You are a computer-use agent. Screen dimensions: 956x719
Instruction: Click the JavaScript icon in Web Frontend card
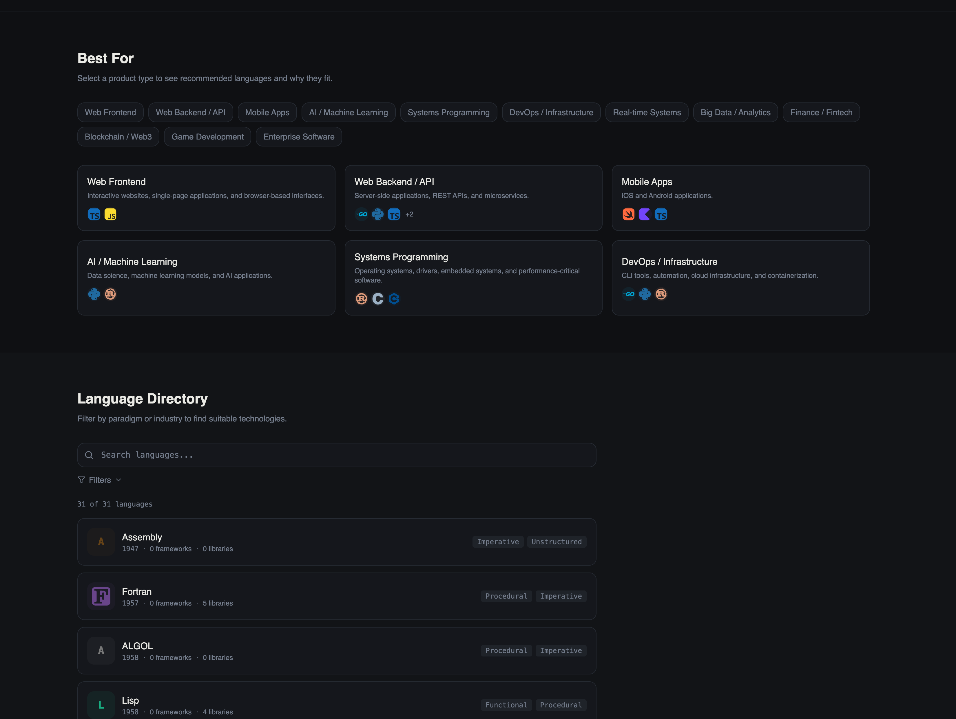[110, 214]
